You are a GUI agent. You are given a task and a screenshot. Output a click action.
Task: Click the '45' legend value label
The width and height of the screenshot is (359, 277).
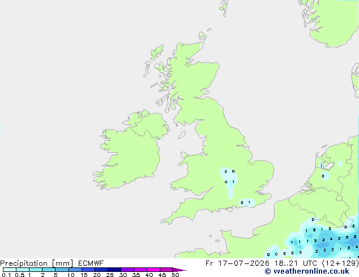coord(162,275)
